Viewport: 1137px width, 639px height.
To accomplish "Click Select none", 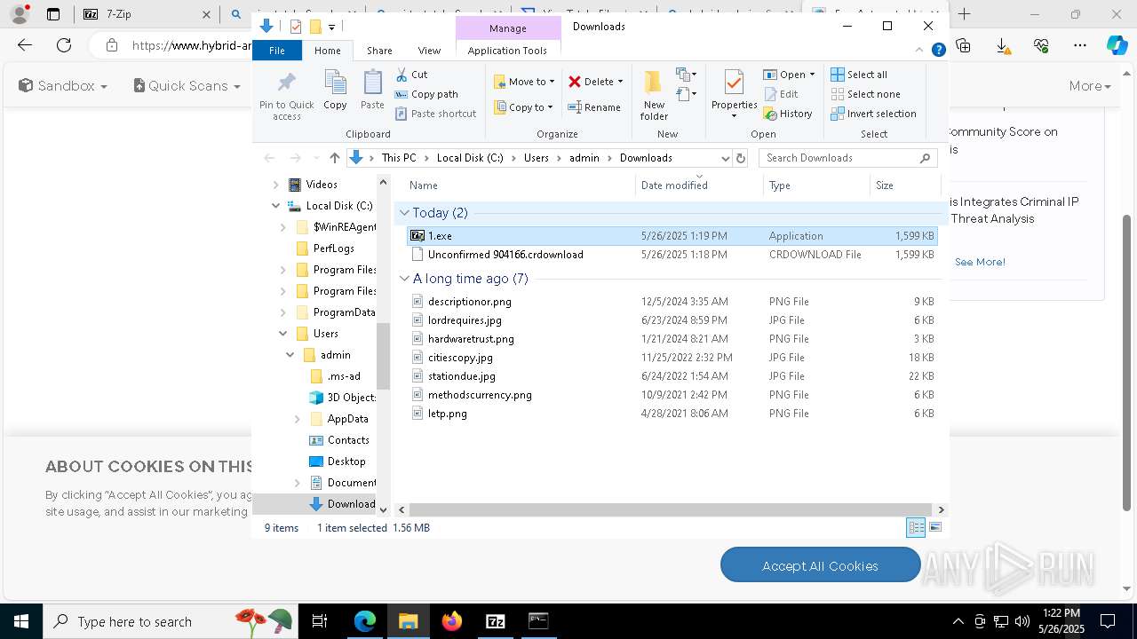I will [x=865, y=94].
